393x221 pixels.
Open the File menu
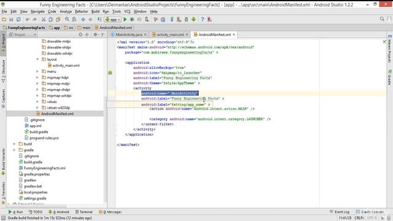pos(4,12)
